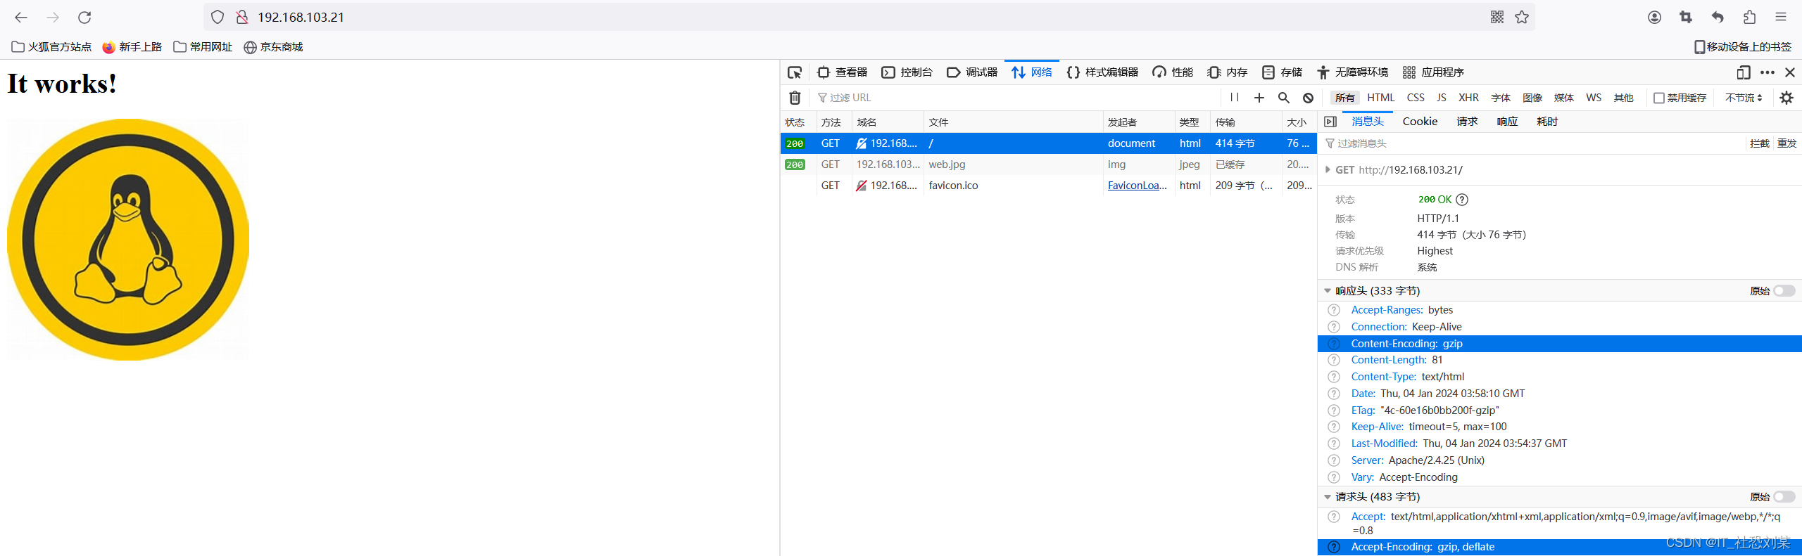1802x556 pixels.
Task: Open the 样式编辑器 devtools tab
Action: [x=1102, y=72]
